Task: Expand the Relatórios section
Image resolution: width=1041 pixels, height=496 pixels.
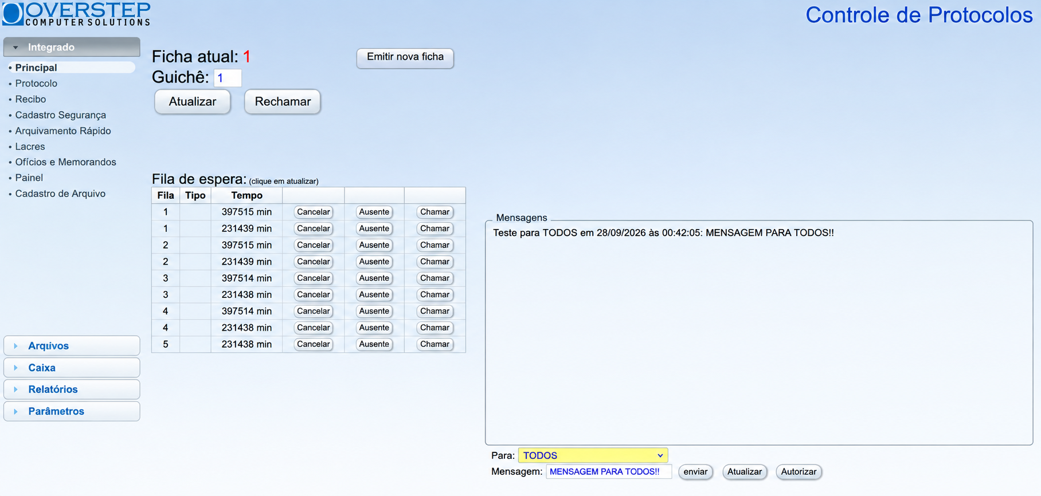Action: coord(72,389)
